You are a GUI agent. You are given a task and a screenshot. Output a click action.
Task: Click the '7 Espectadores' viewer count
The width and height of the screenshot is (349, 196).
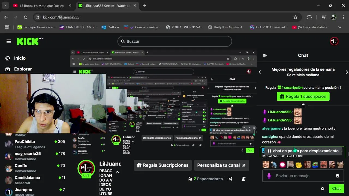206,179
